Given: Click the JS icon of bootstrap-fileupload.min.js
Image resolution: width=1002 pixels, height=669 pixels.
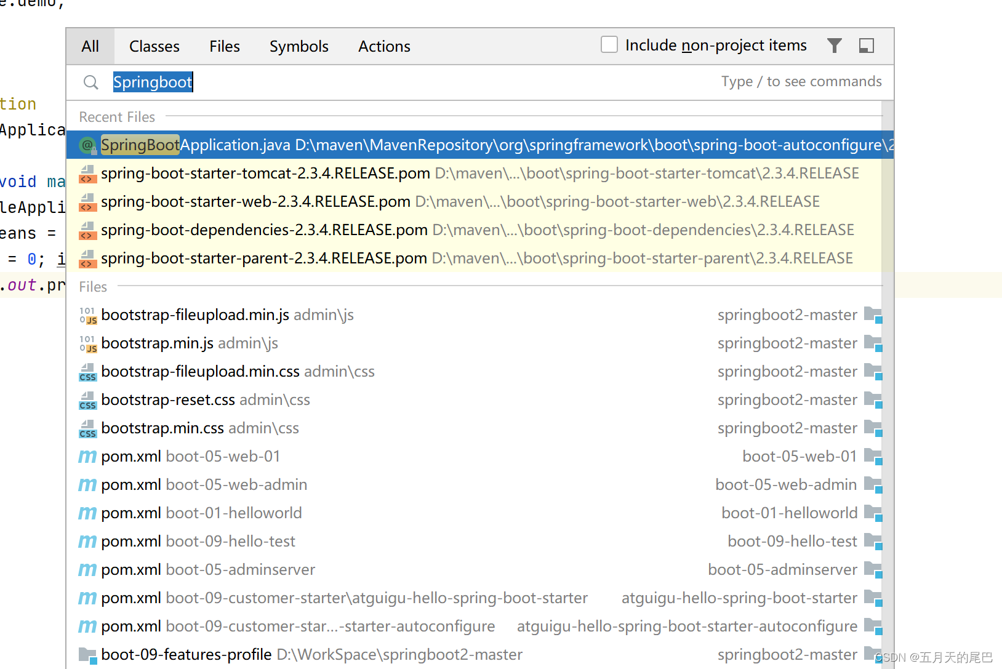Looking at the screenshot, I should pos(88,315).
